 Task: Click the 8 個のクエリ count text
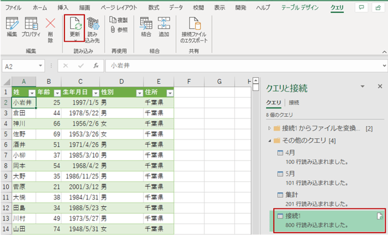(x=279, y=115)
